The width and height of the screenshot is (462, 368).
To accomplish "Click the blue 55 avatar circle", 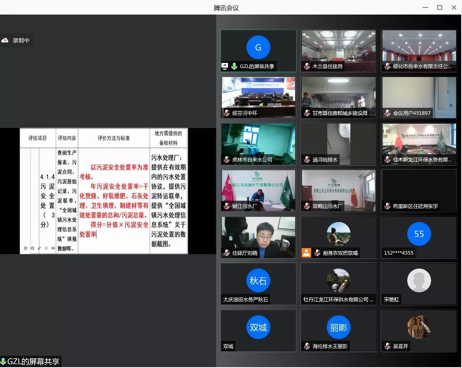I will (x=419, y=234).
